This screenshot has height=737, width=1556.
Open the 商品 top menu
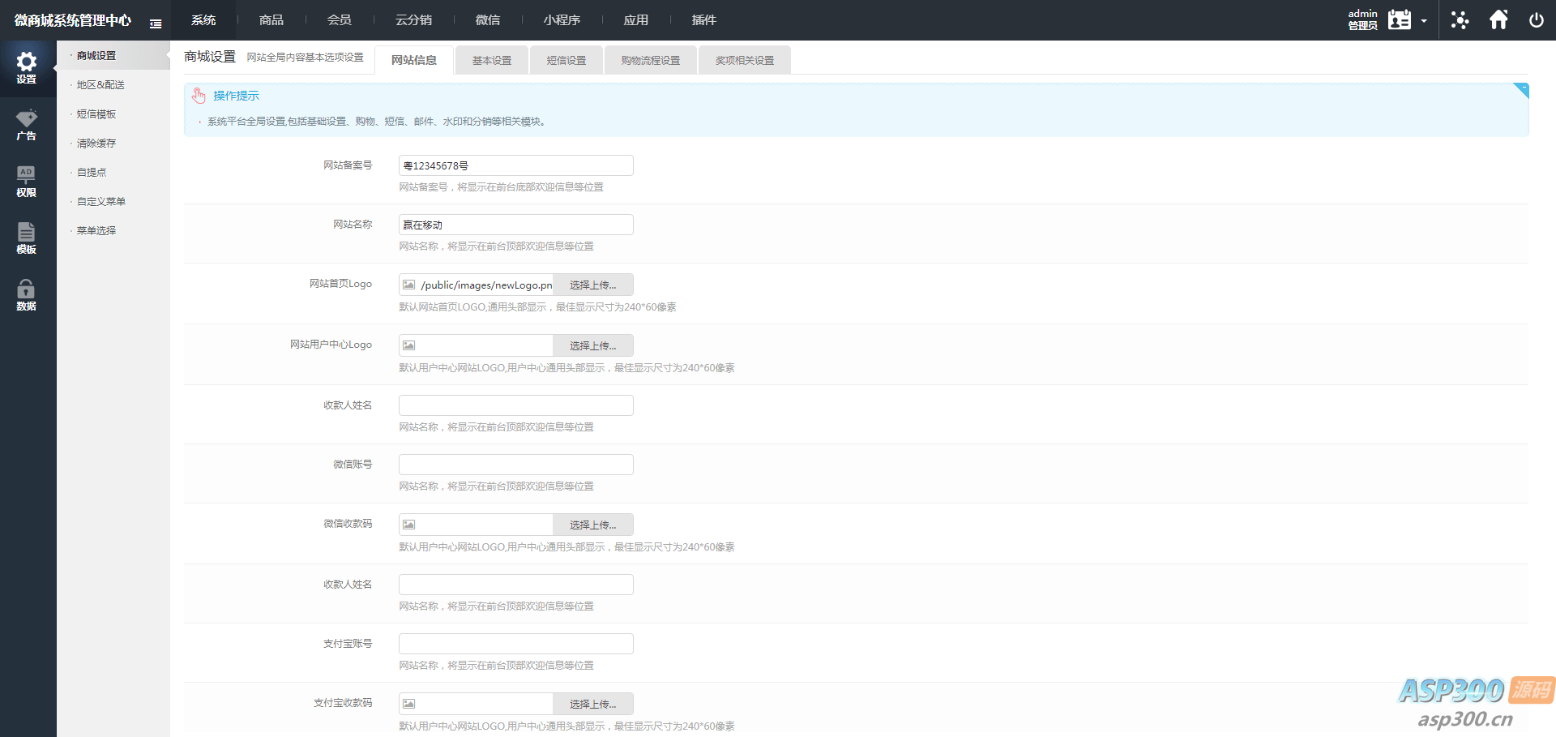click(x=271, y=20)
